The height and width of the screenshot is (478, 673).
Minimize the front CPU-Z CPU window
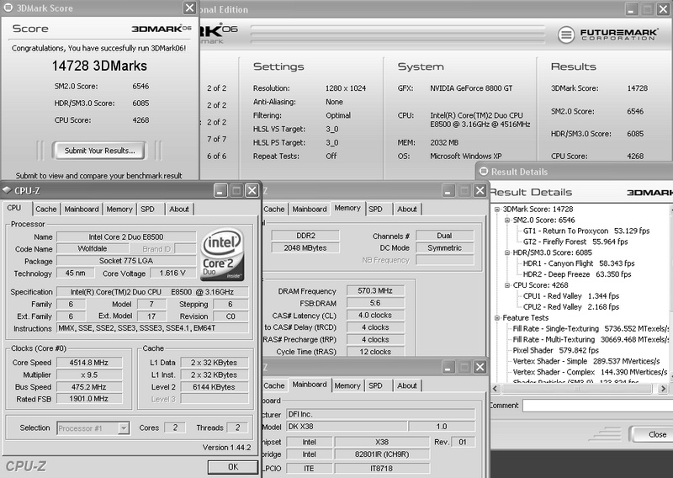click(x=220, y=190)
